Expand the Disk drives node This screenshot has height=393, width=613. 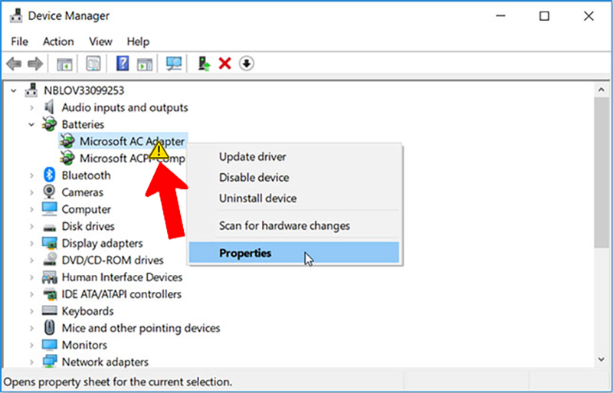tap(31, 226)
